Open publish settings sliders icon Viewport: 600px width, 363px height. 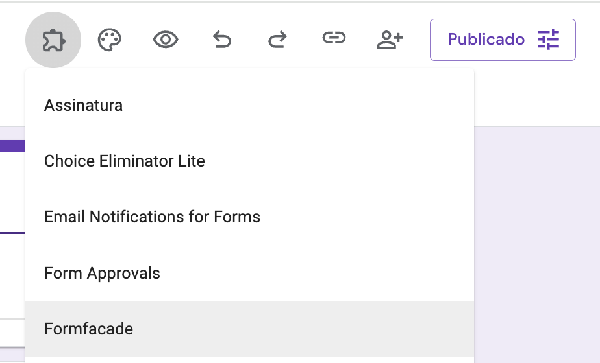548,40
